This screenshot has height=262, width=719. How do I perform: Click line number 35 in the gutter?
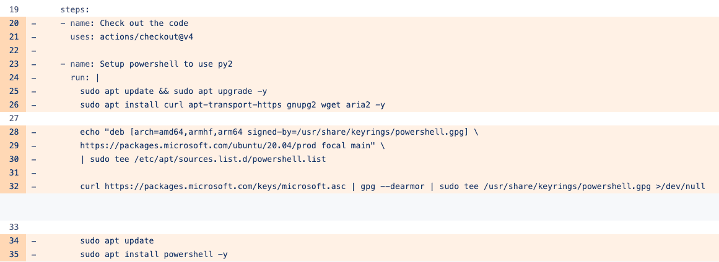coord(14,254)
